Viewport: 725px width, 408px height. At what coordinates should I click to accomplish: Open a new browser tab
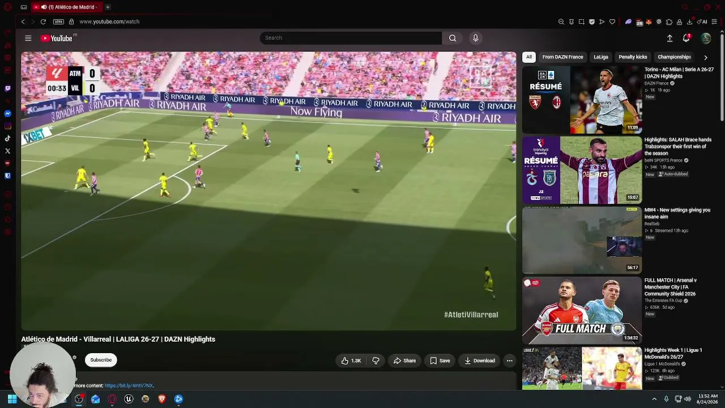pyautogui.click(x=108, y=7)
